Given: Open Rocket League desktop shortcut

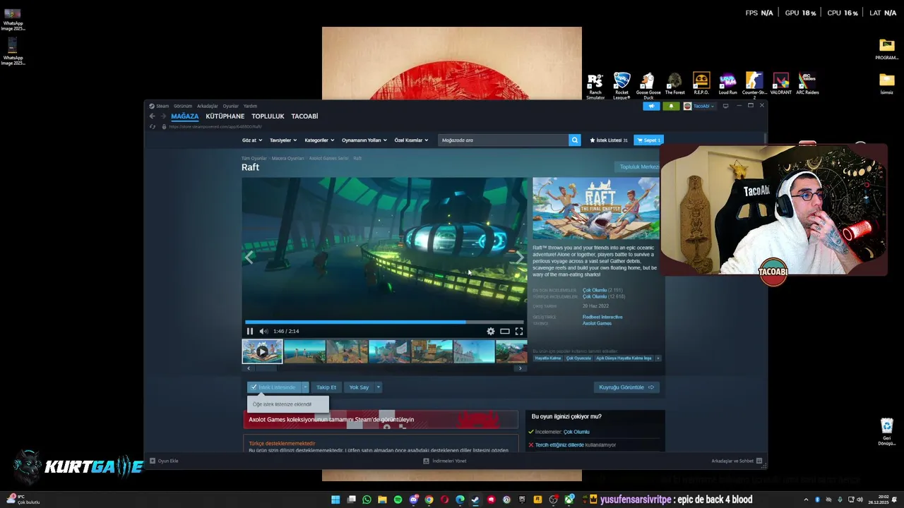Looking at the screenshot, I should [621, 85].
